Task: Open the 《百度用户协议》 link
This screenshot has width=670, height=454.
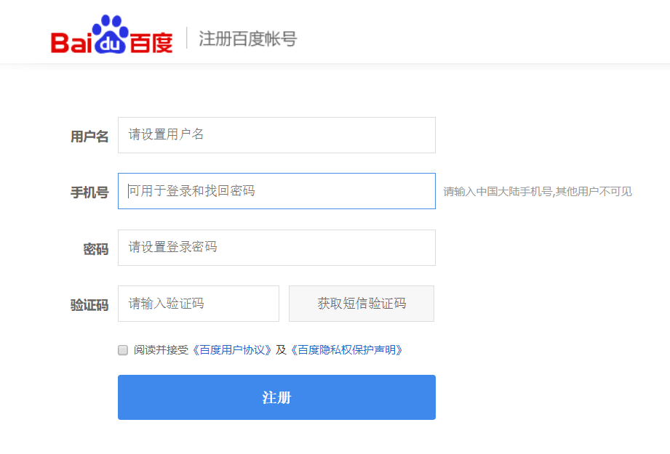Action: point(232,350)
